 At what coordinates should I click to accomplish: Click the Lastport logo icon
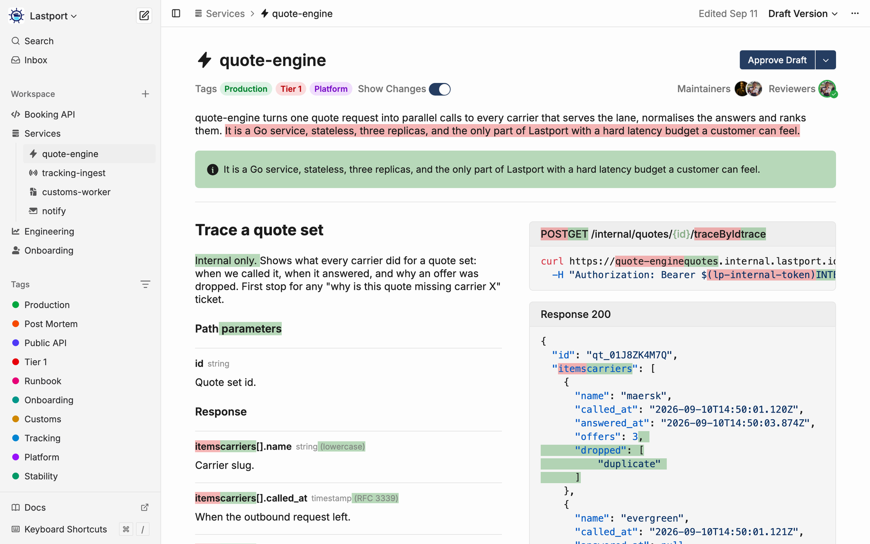pyautogui.click(x=17, y=16)
